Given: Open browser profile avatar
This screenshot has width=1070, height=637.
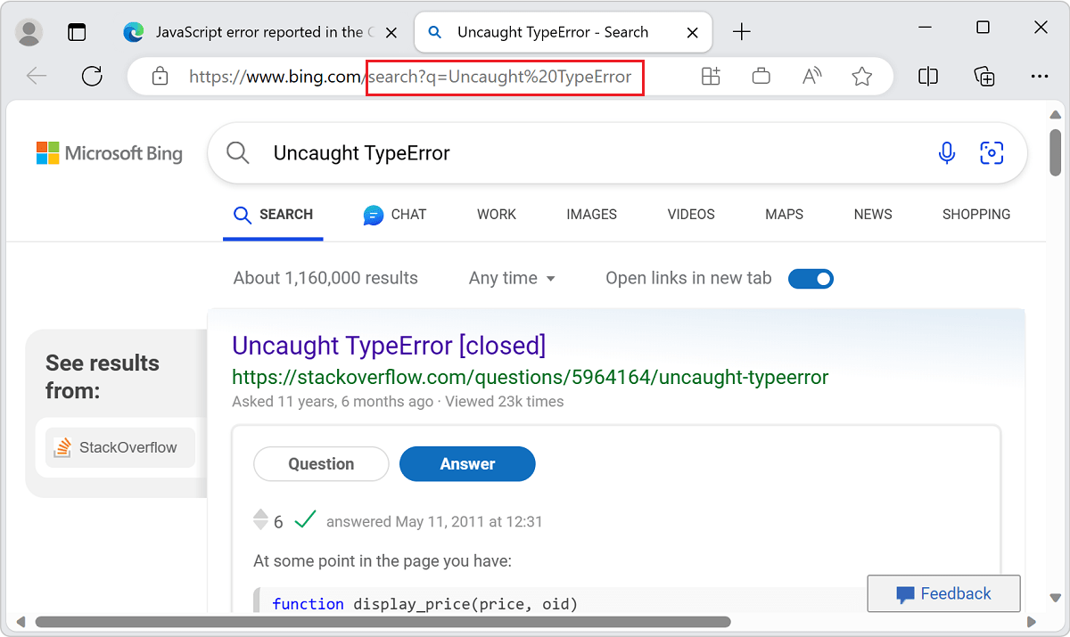Looking at the screenshot, I should coord(29,31).
